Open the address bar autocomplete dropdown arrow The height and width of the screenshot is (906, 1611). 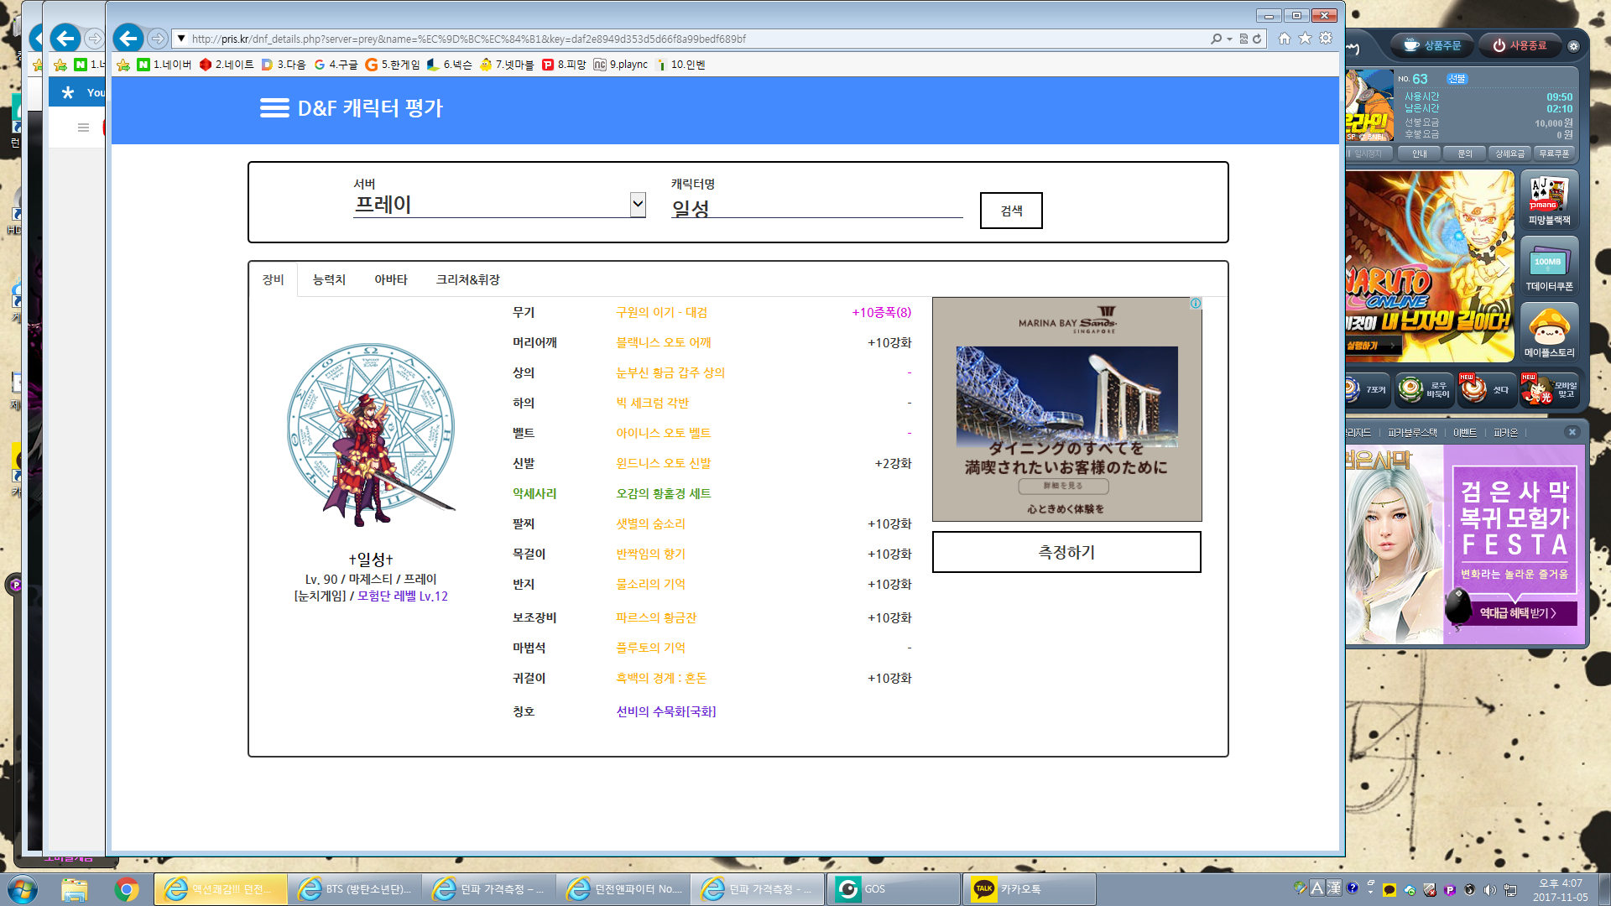tap(1229, 39)
